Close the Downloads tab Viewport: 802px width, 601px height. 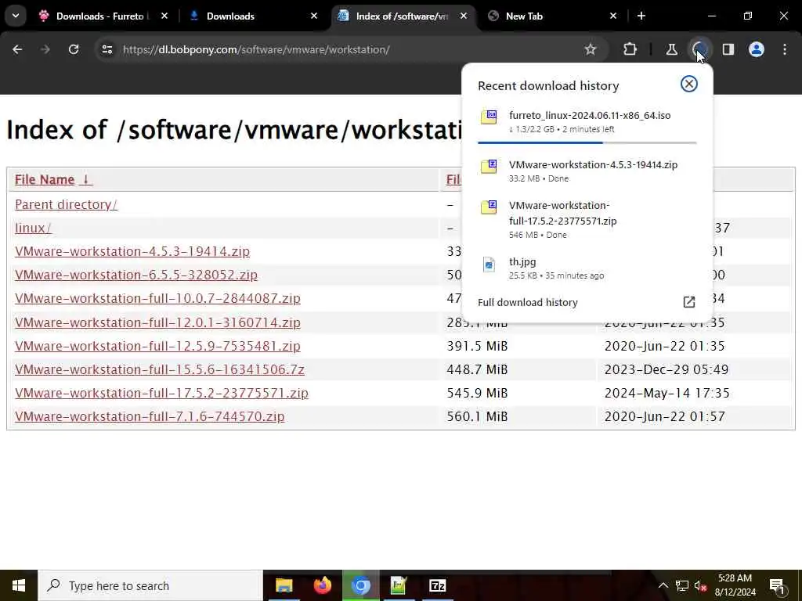314,16
